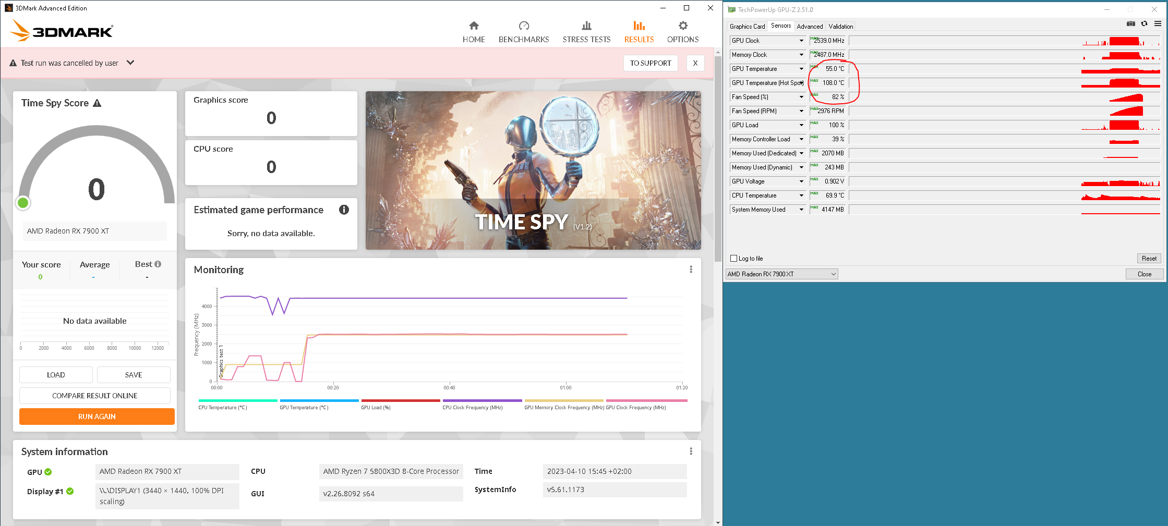This screenshot has width=1168, height=526.
Task: Toggle the GPU Load legend color bar
Action: (x=401, y=401)
